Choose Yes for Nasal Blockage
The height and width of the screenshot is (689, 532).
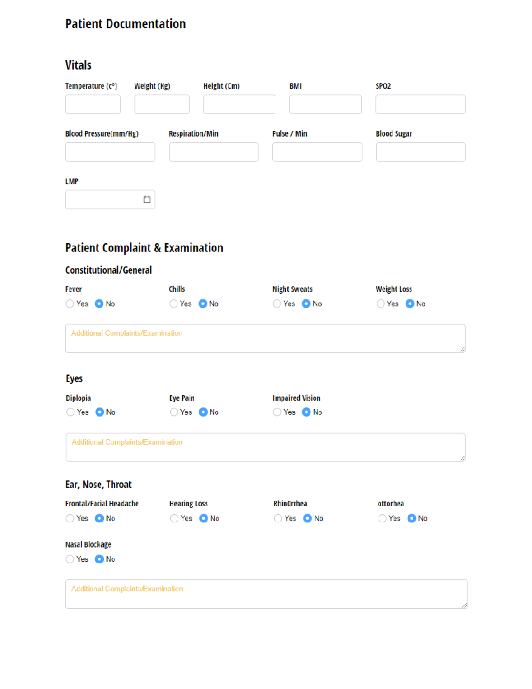(x=70, y=559)
